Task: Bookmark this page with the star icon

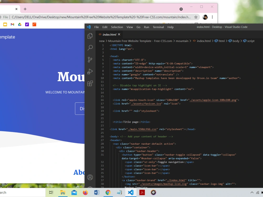Action: point(196,17)
